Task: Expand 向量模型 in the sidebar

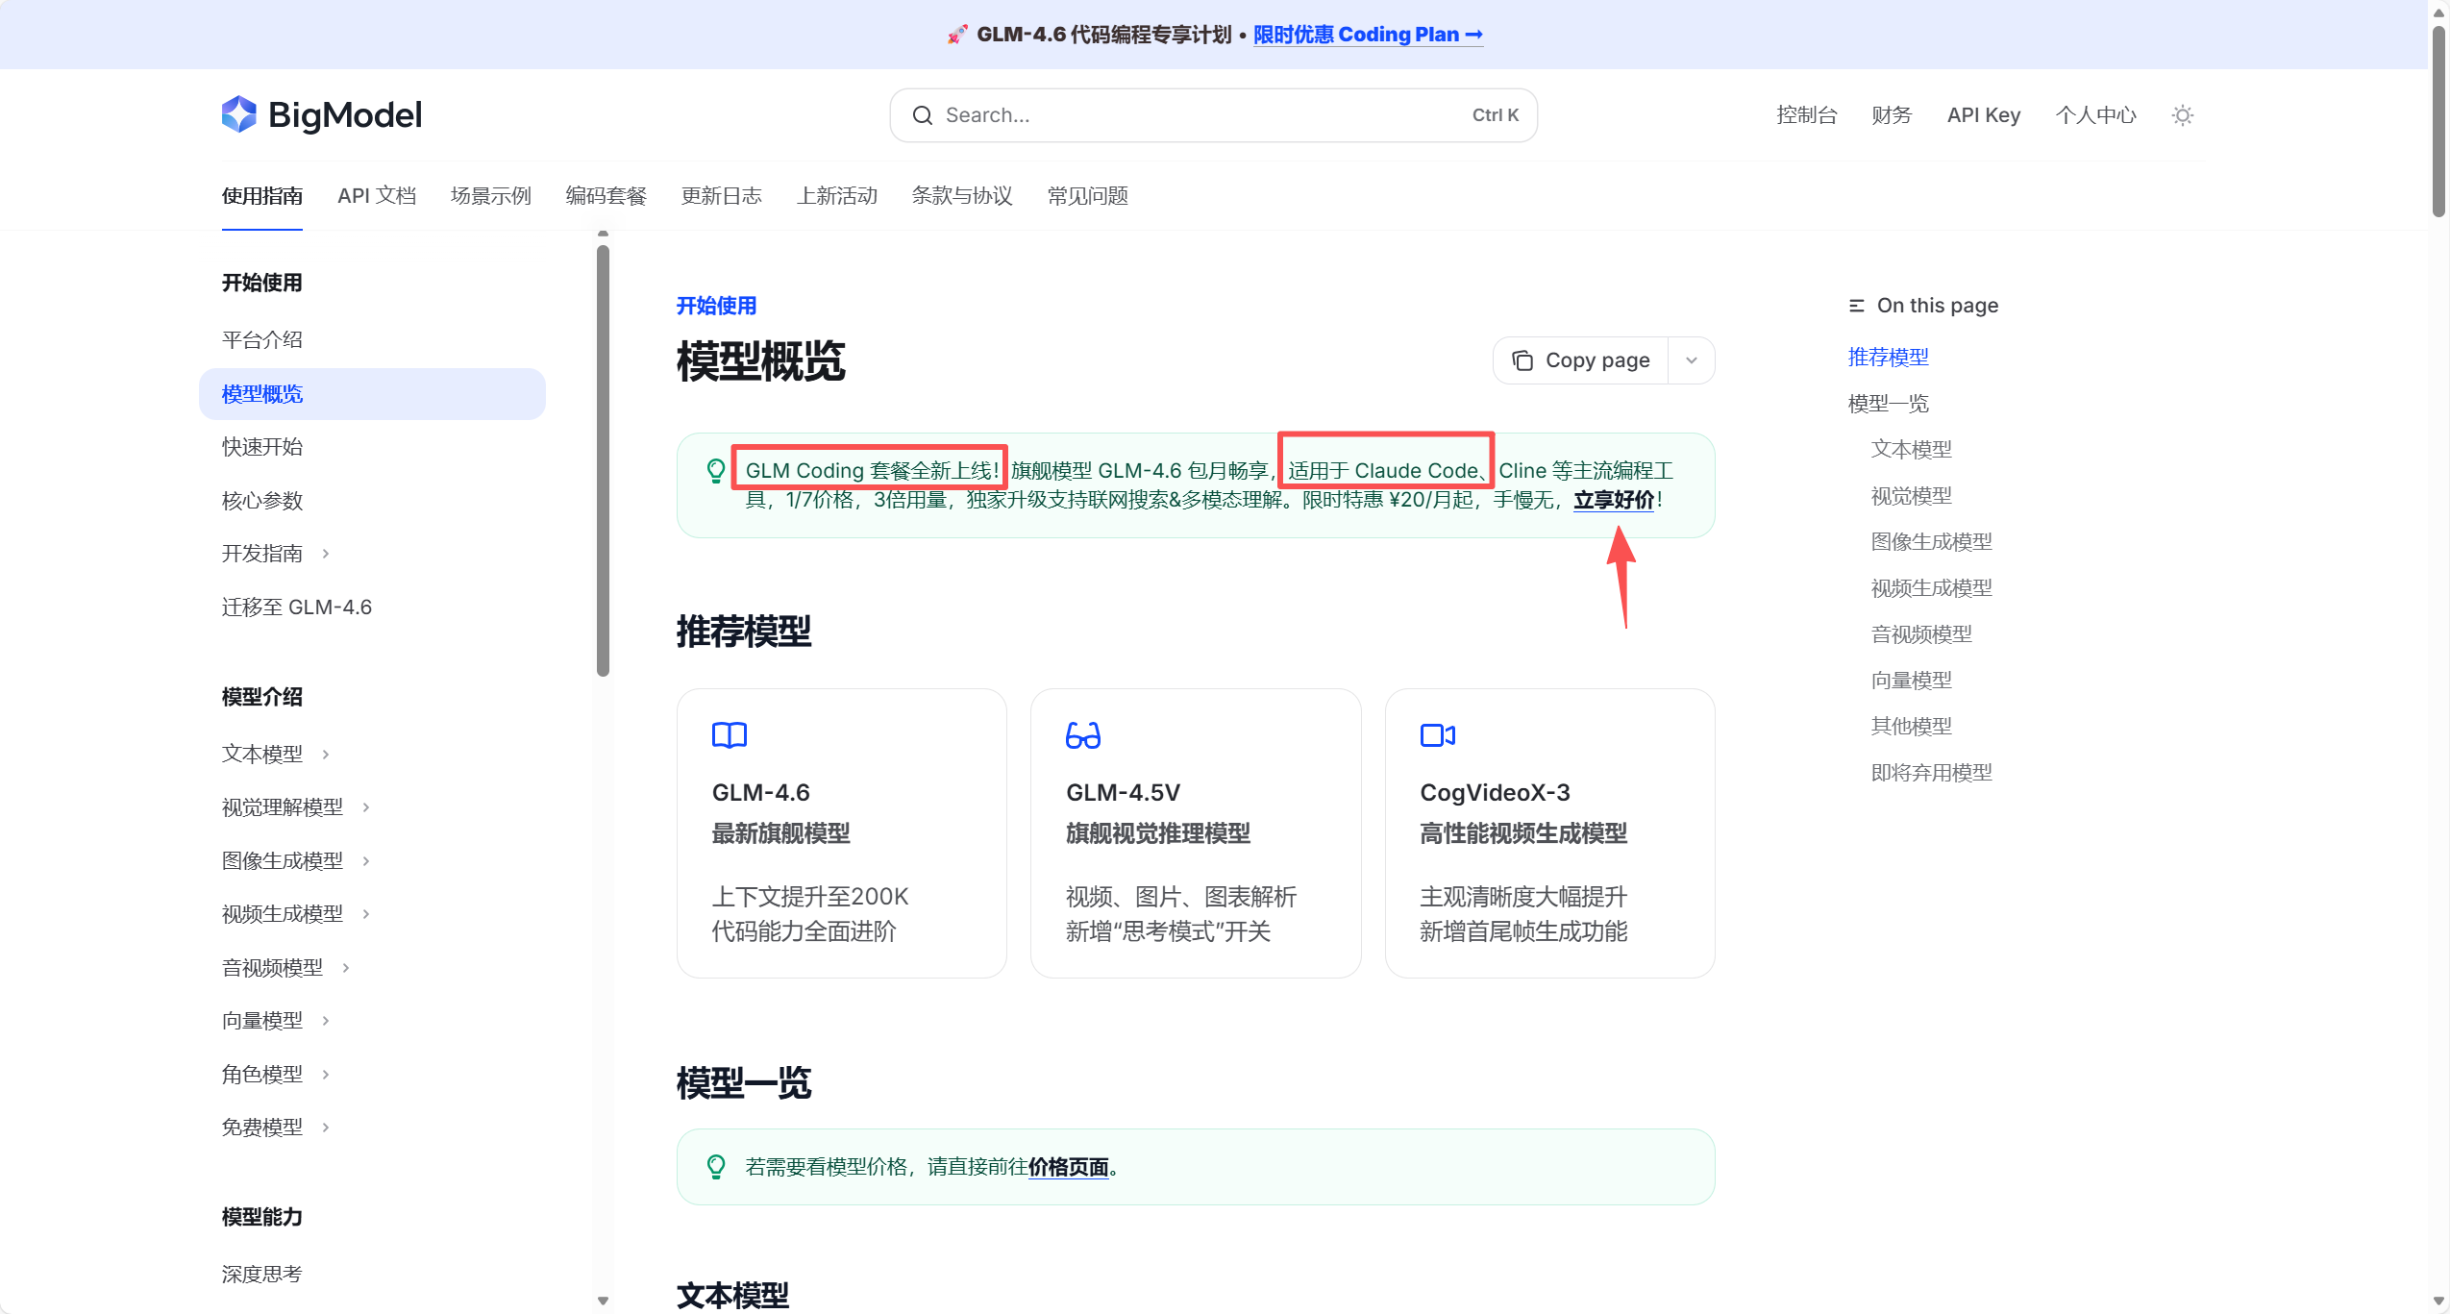Action: 326,1021
